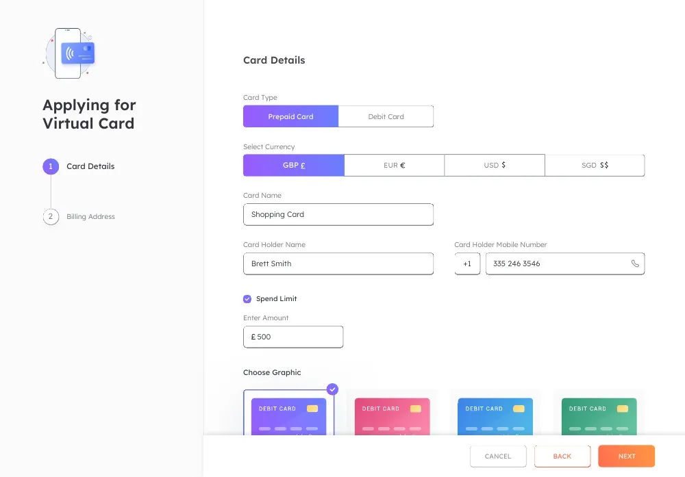Choose USD $ currency

click(495, 166)
